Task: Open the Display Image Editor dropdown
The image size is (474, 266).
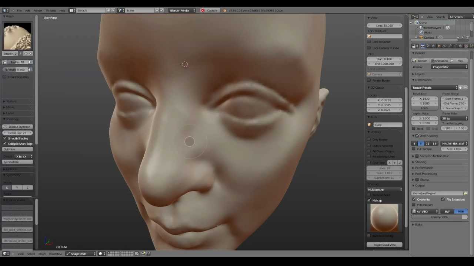Action: [x=450, y=67]
